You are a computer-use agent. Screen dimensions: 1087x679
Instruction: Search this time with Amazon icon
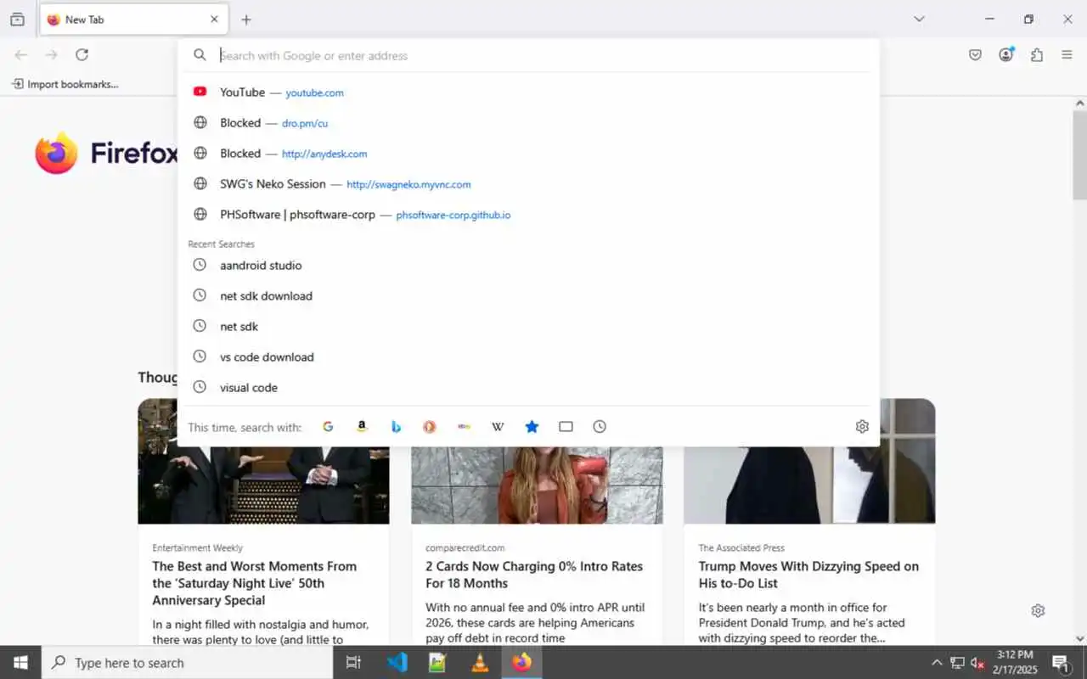(x=362, y=427)
